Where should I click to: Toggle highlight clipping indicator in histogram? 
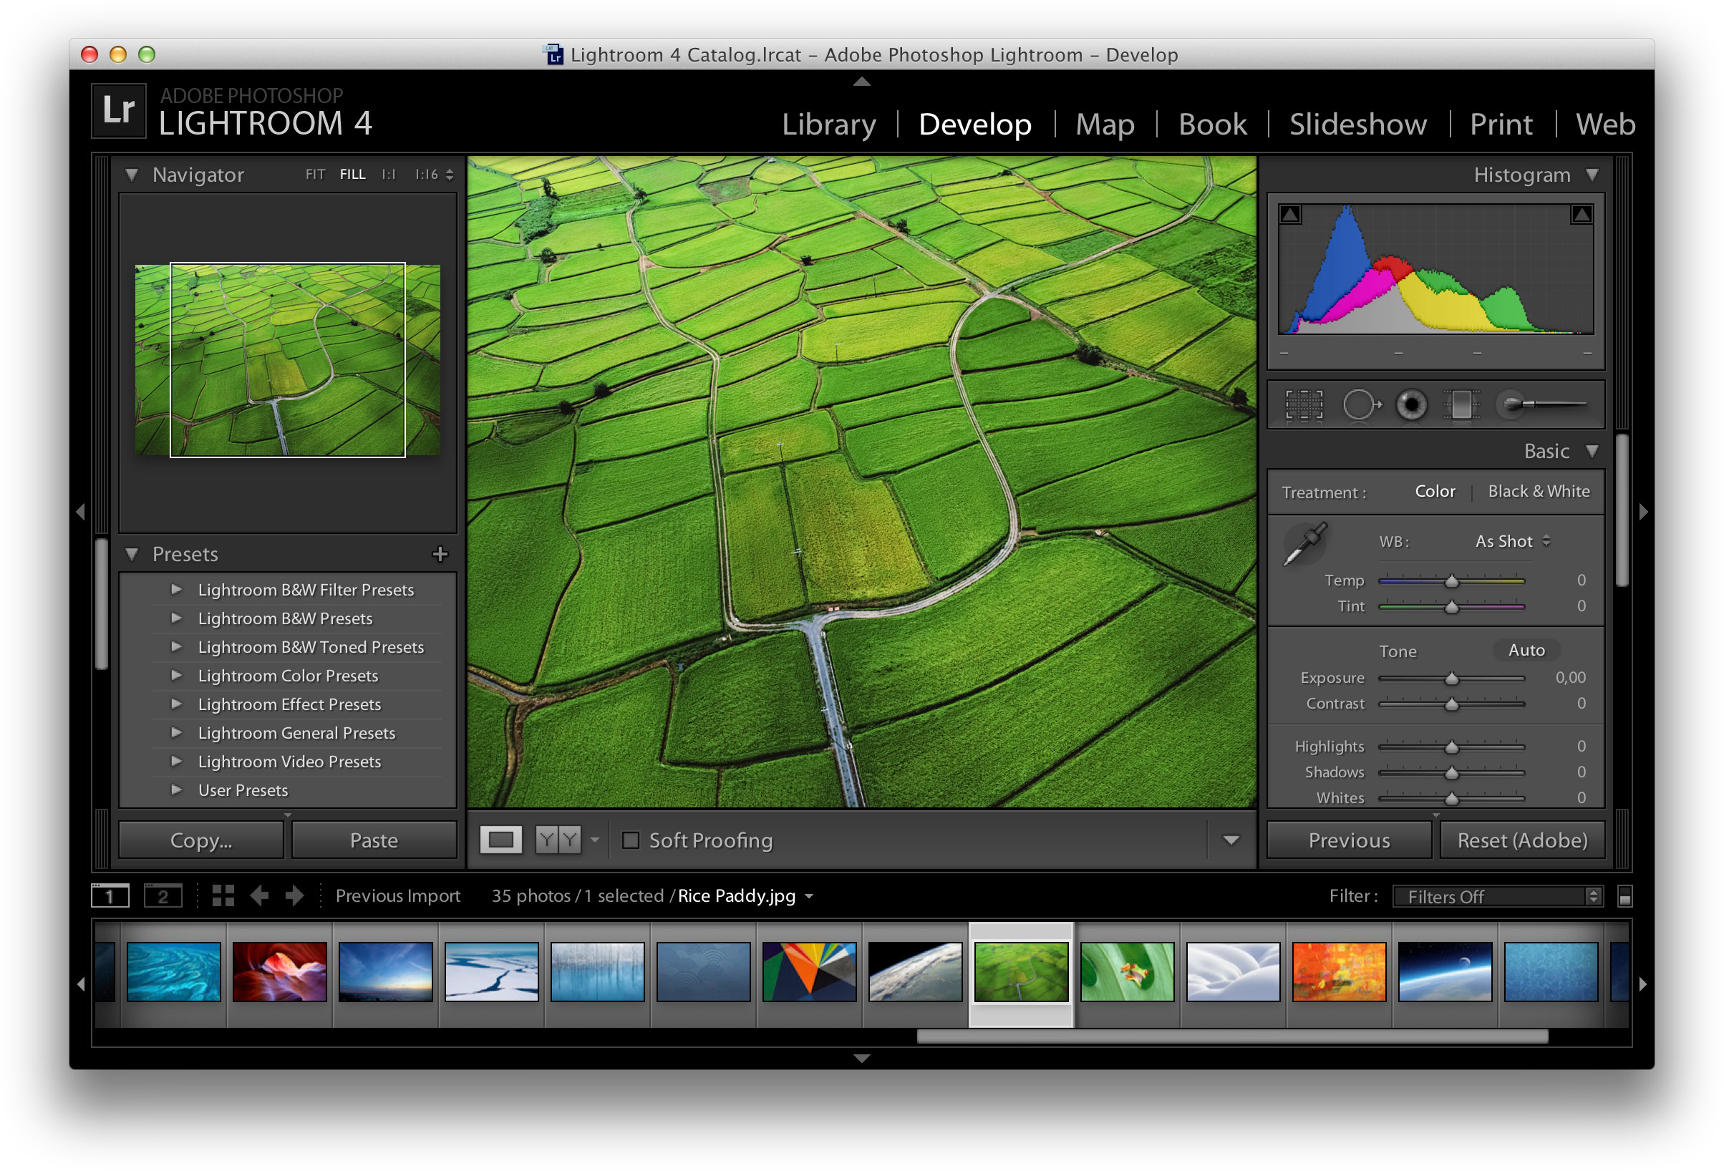coord(1582,214)
